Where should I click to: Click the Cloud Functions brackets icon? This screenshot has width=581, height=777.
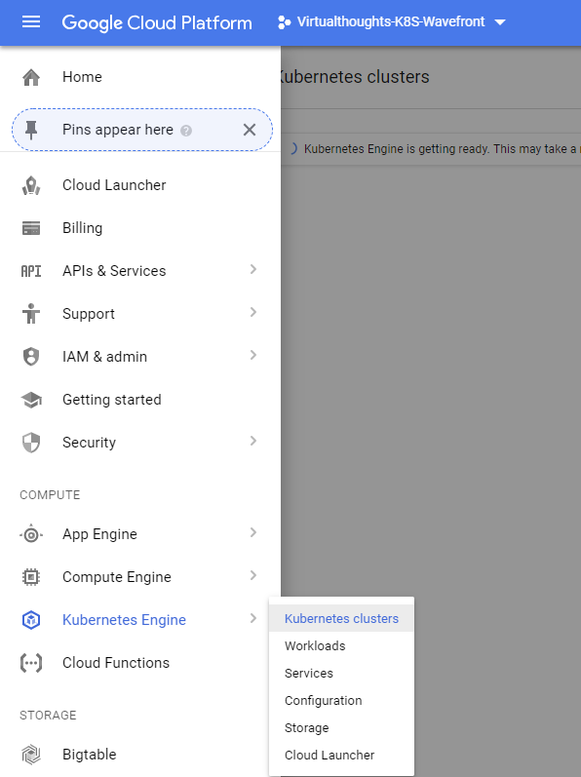click(31, 663)
